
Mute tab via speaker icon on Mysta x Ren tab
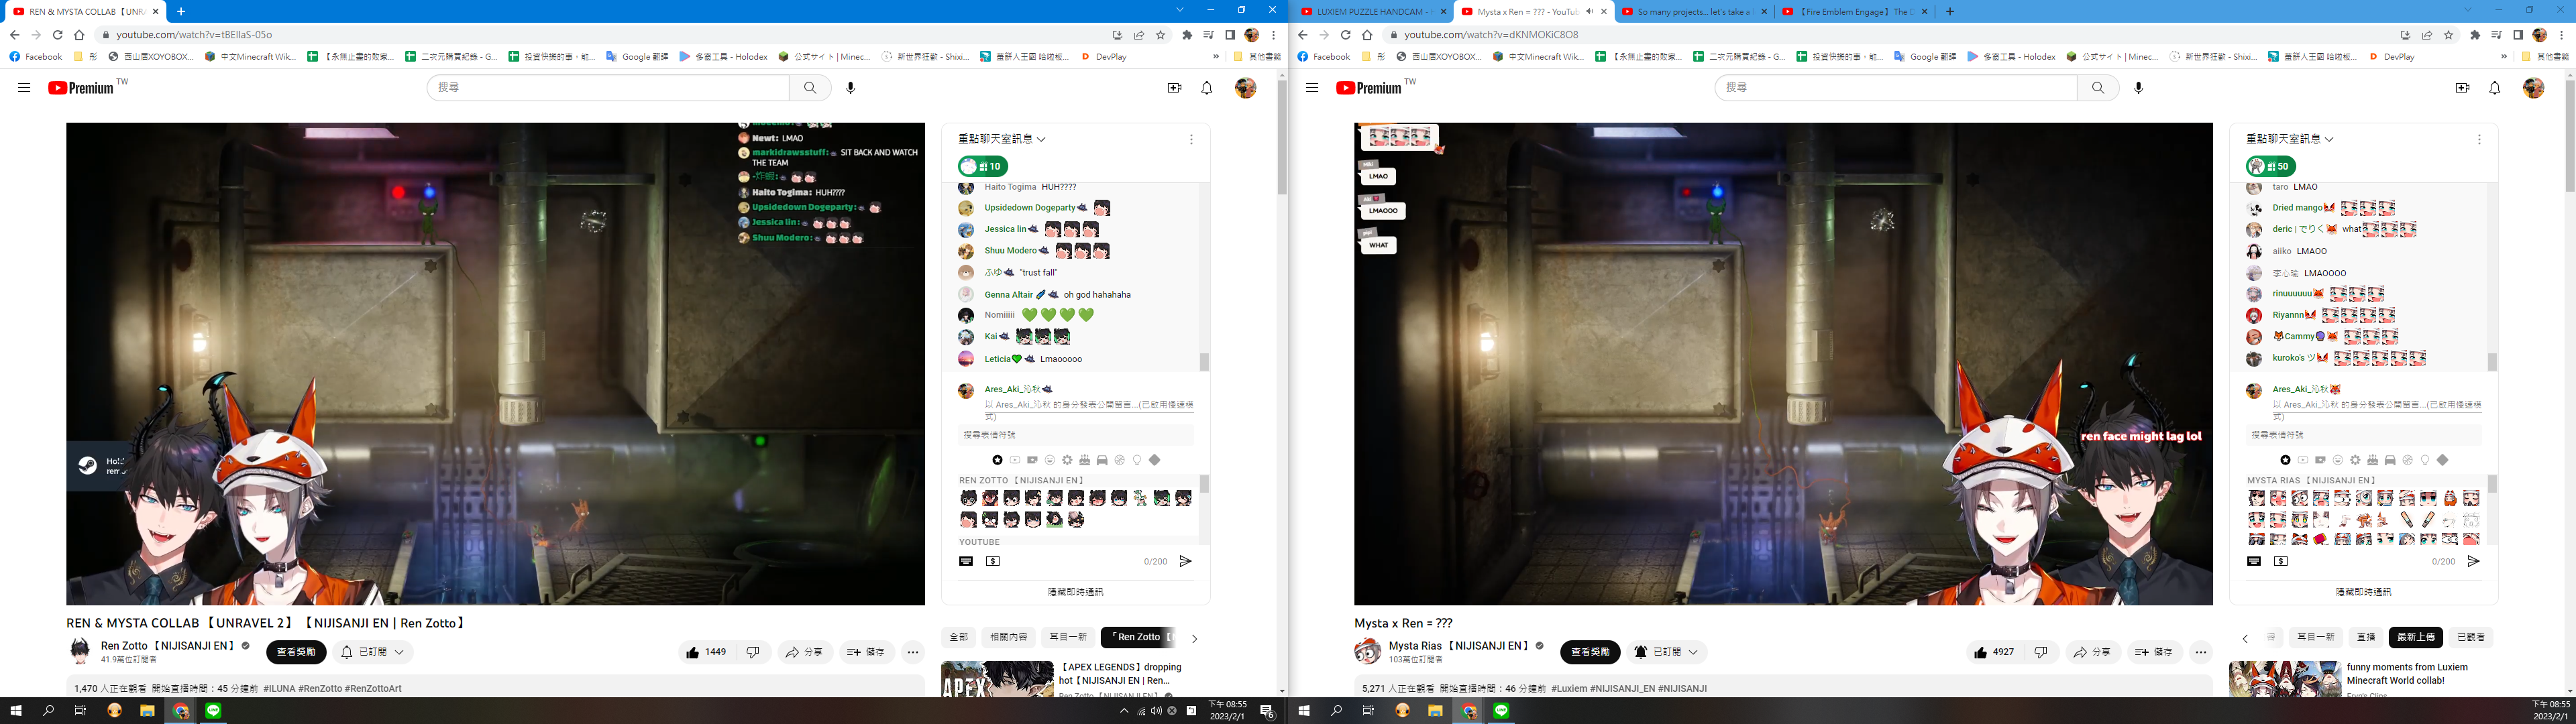pyautogui.click(x=1590, y=12)
